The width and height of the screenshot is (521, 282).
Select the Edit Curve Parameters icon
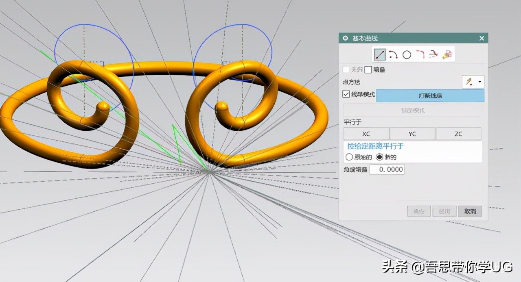(x=447, y=54)
